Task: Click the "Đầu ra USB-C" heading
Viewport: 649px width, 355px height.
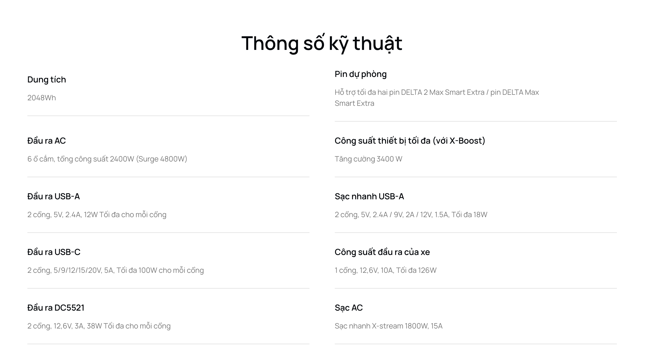Action: coord(54,252)
